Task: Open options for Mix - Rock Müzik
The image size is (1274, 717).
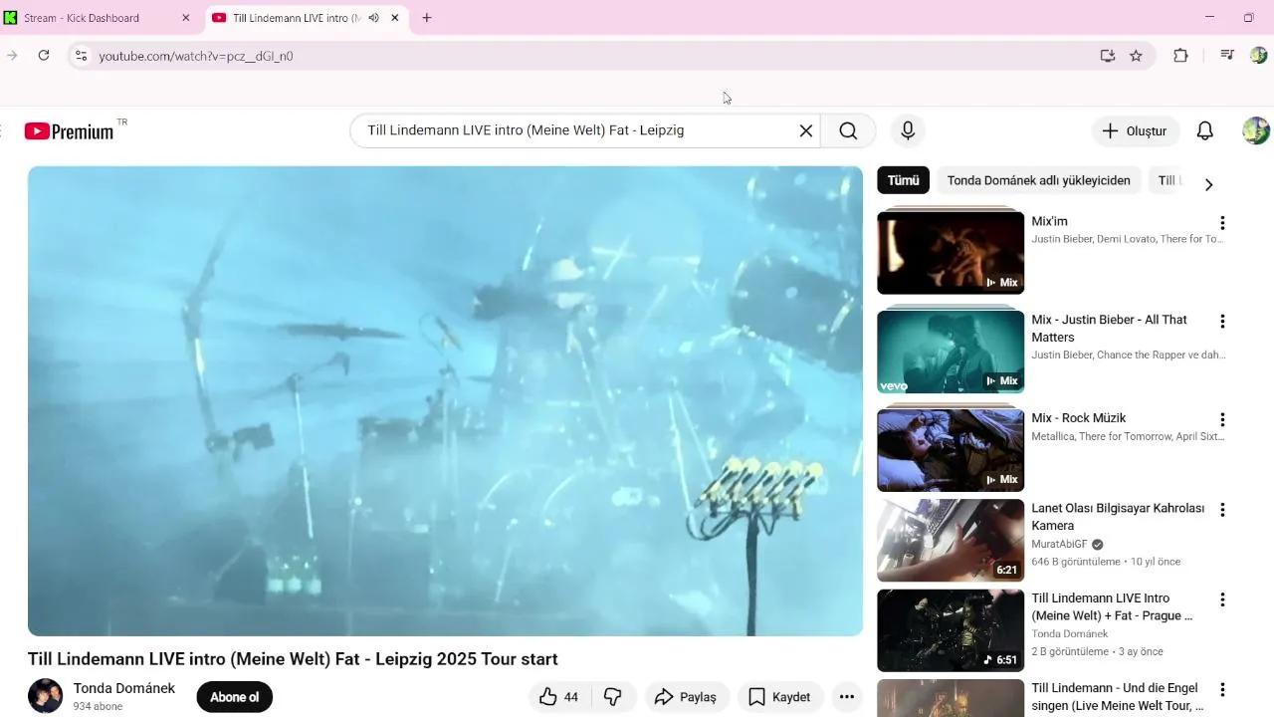Action: point(1222,420)
